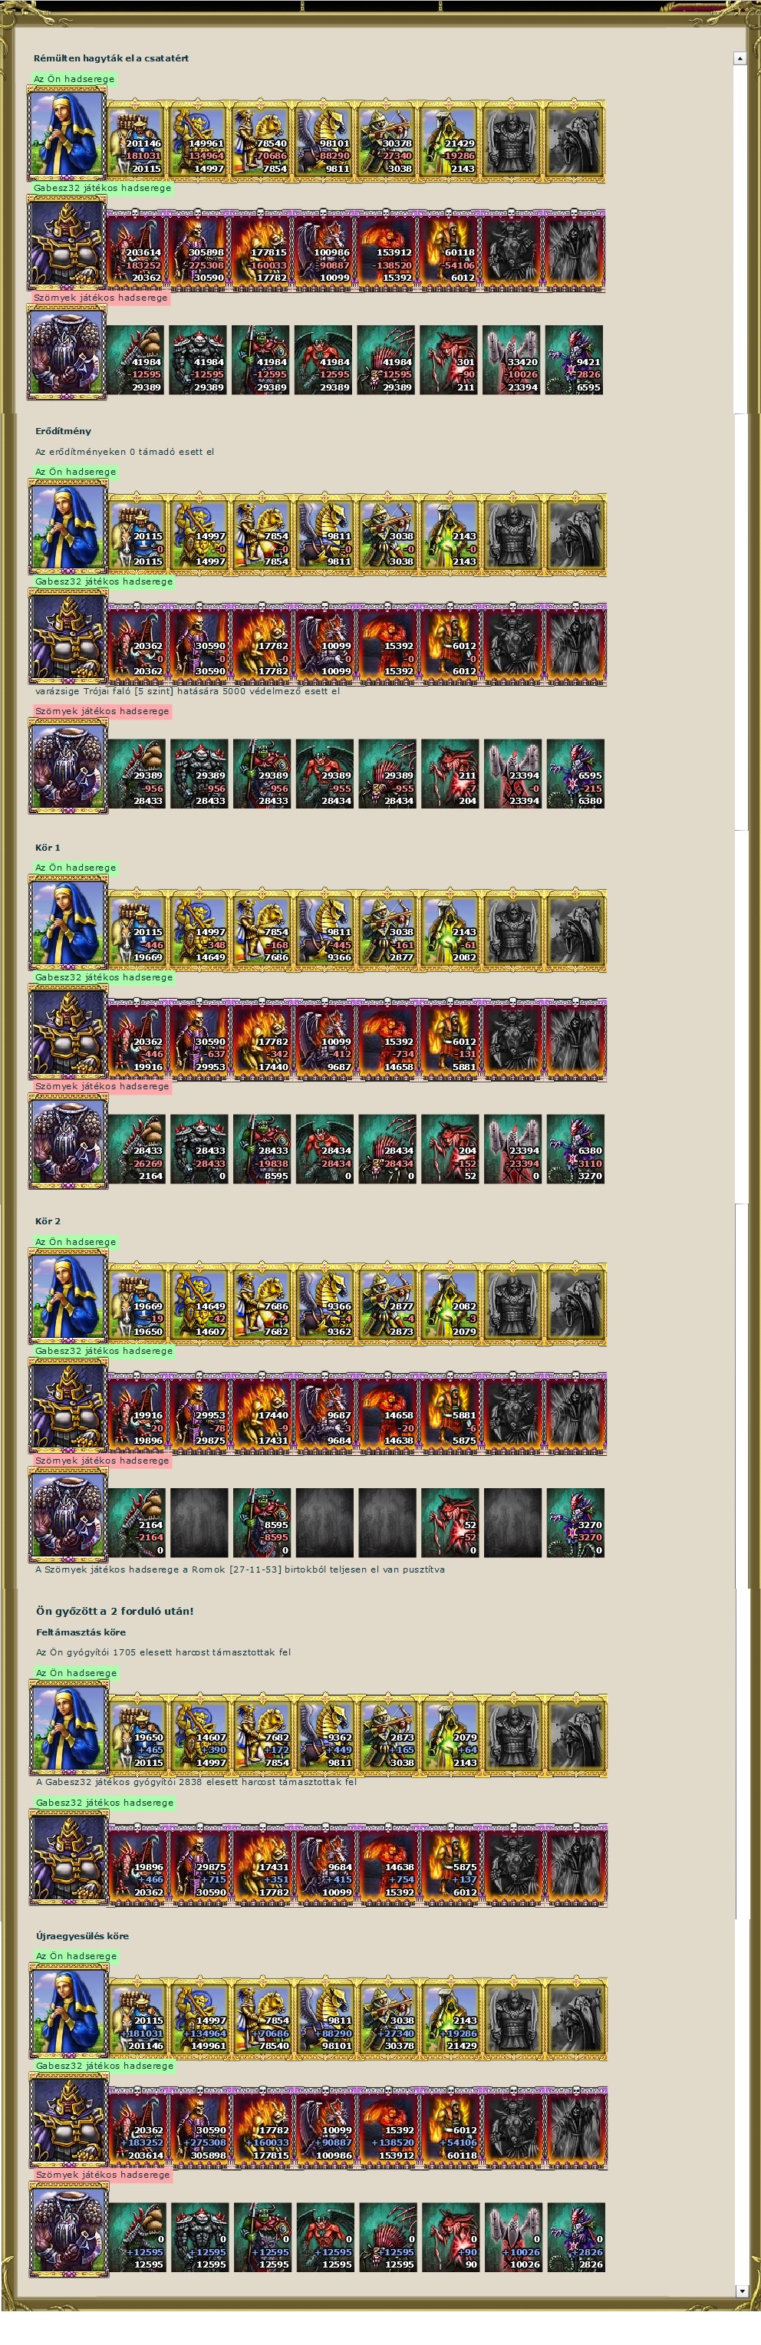Click 'Gabesz32 játékos hadserege' label in Kör 1
Image resolution: width=761 pixels, height=2345 pixels.
click(104, 978)
